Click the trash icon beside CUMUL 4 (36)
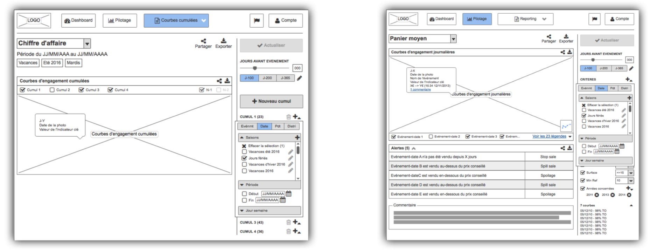 [x=288, y=231]
